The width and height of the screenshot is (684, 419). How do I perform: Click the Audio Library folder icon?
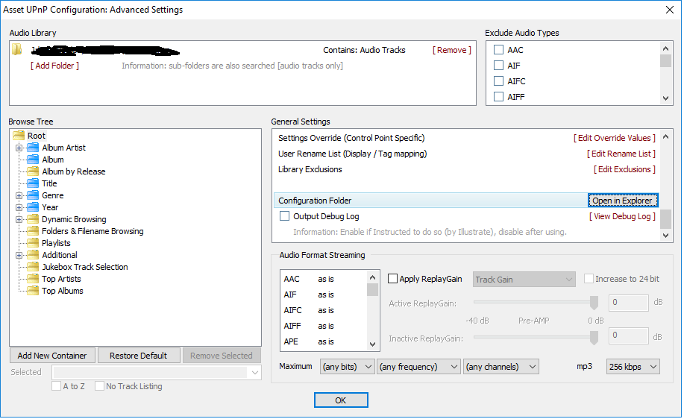[16, 50]
